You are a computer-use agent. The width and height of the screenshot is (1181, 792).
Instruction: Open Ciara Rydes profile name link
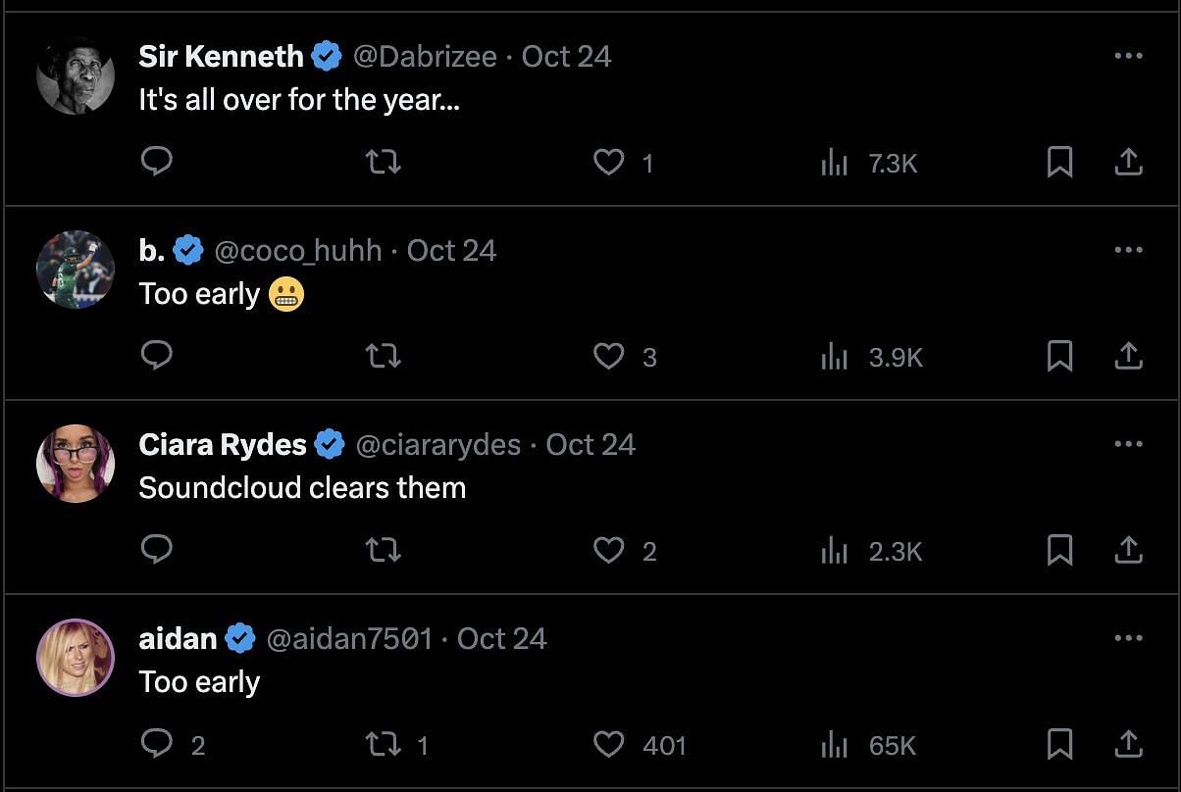point(223,444)
